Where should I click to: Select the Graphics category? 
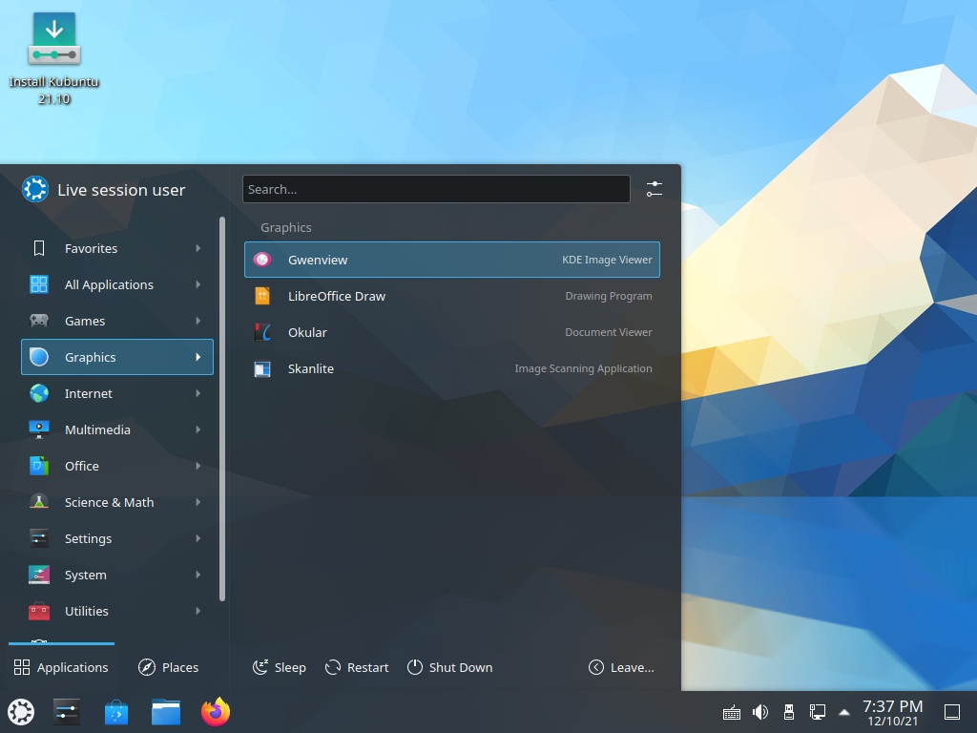coord(117,357)
